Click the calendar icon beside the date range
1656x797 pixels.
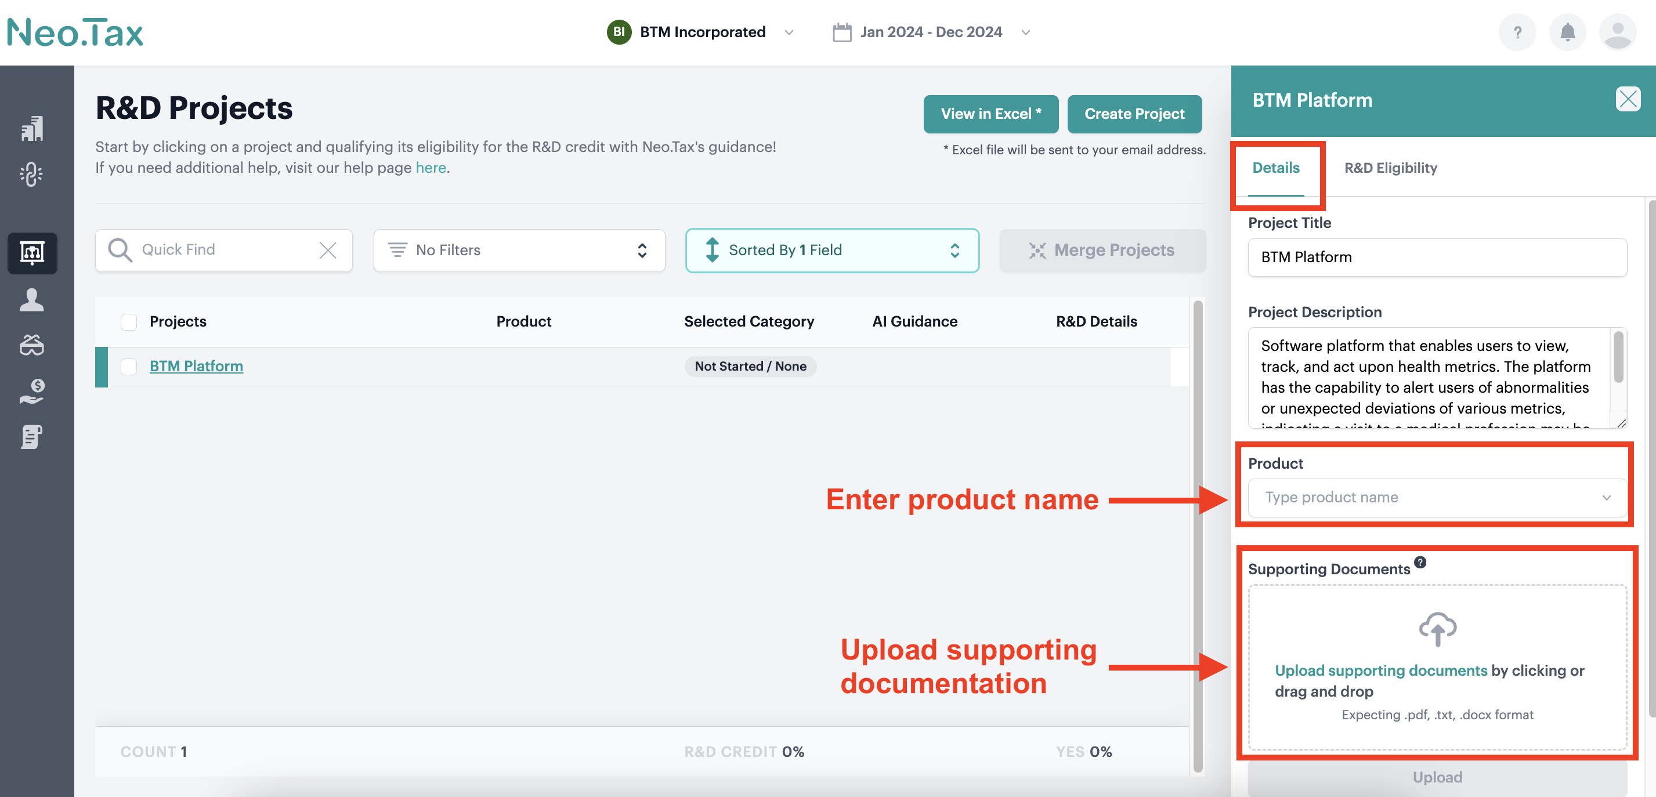tap(841, 32)
